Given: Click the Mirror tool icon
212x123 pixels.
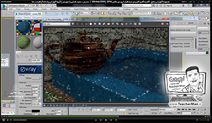Looking at the screenshot, I should pyautogui.click(x=154, y=13).
